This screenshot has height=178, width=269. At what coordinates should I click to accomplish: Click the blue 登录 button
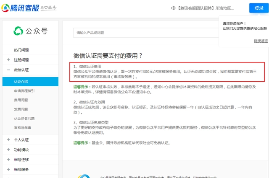[x=256, y=8]
